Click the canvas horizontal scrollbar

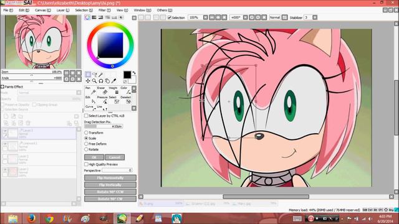[266, 197]
